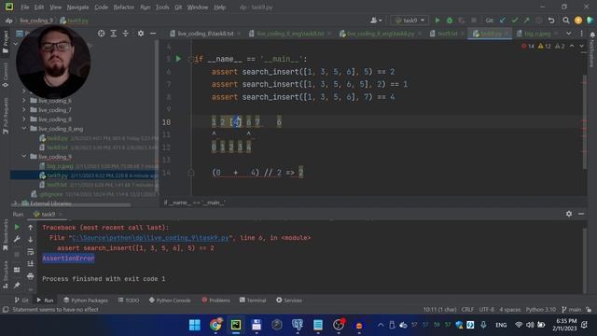Screen dimensions: 597x336
Task: Click the CRLF line separator status
Action: (x=467, y=309)
